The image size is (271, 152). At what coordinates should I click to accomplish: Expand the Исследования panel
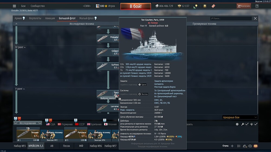(28, 123)
